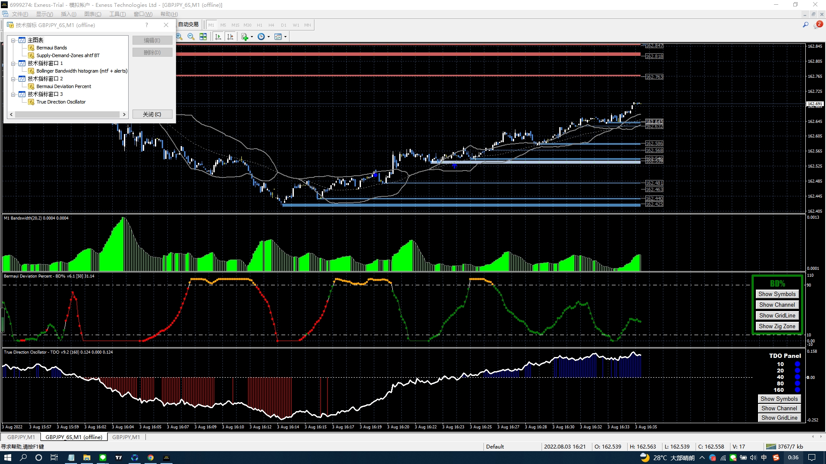Open the 图表(C) menu
Image resolution: width=826 pixels, height=464 pixels.
point(92,14)
